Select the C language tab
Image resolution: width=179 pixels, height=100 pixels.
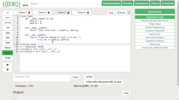8,13
